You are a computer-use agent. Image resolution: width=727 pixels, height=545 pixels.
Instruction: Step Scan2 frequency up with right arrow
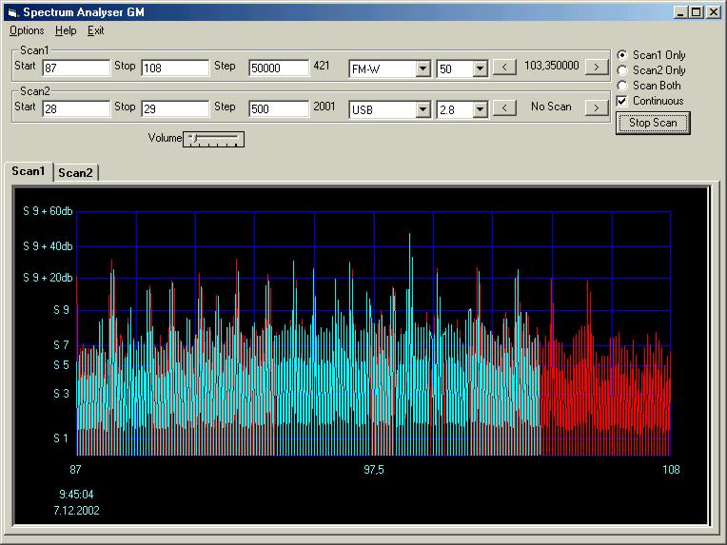click(597, 108)
